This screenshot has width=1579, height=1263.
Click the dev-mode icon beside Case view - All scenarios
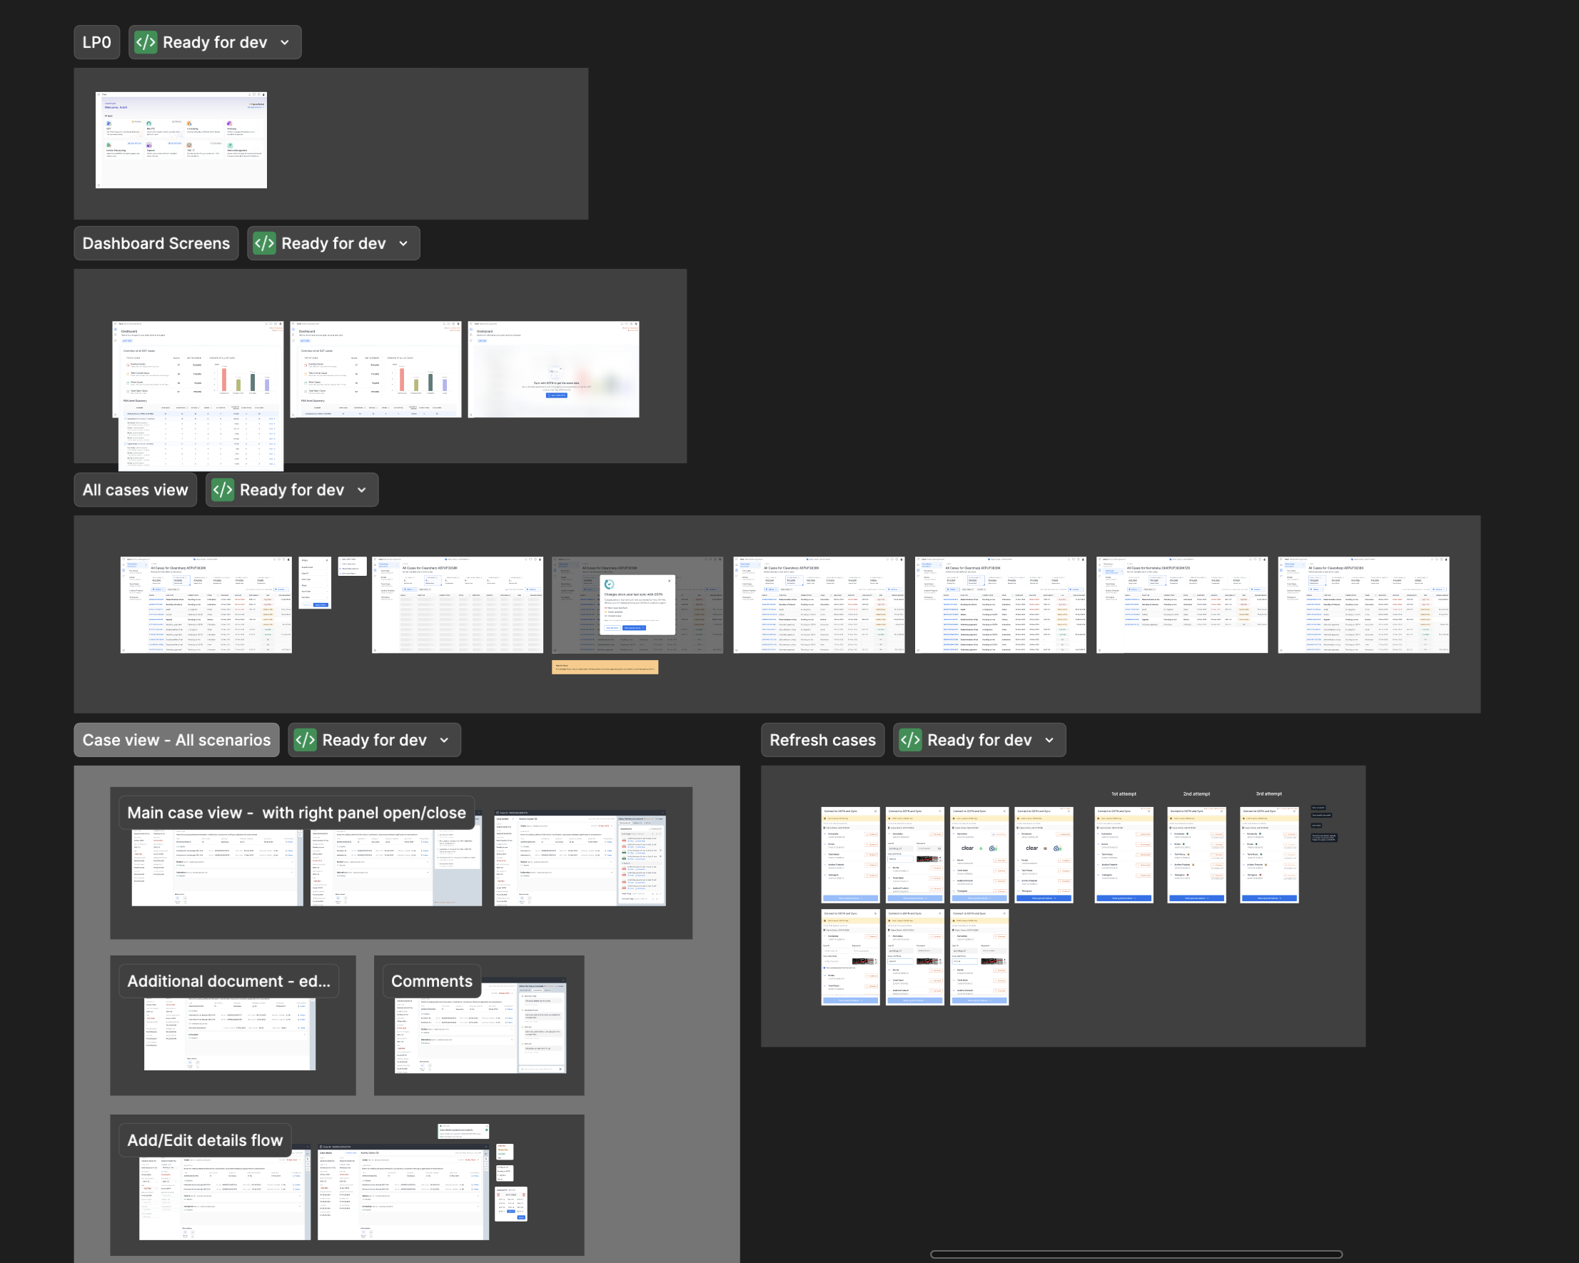(x=306, y=740)
